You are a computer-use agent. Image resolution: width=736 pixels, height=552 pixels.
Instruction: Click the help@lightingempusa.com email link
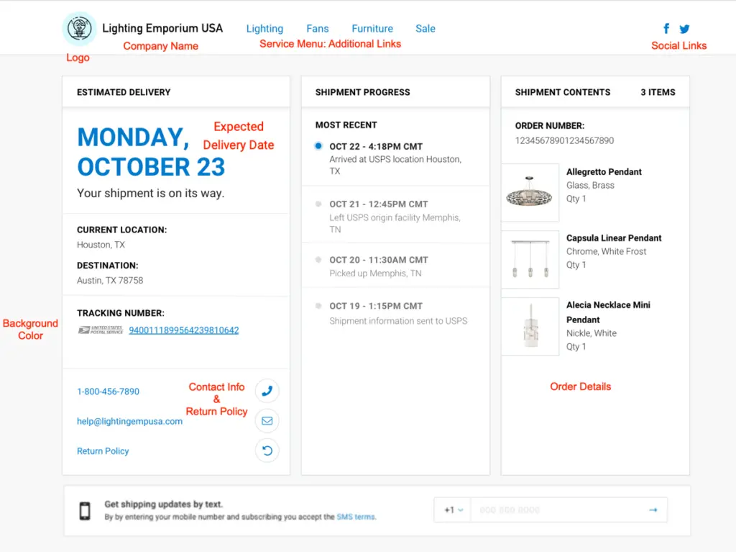tap(129, 422)
